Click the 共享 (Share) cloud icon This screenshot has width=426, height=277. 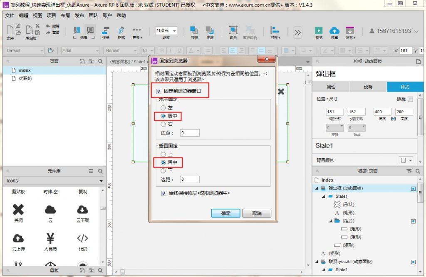coord(334,31)
